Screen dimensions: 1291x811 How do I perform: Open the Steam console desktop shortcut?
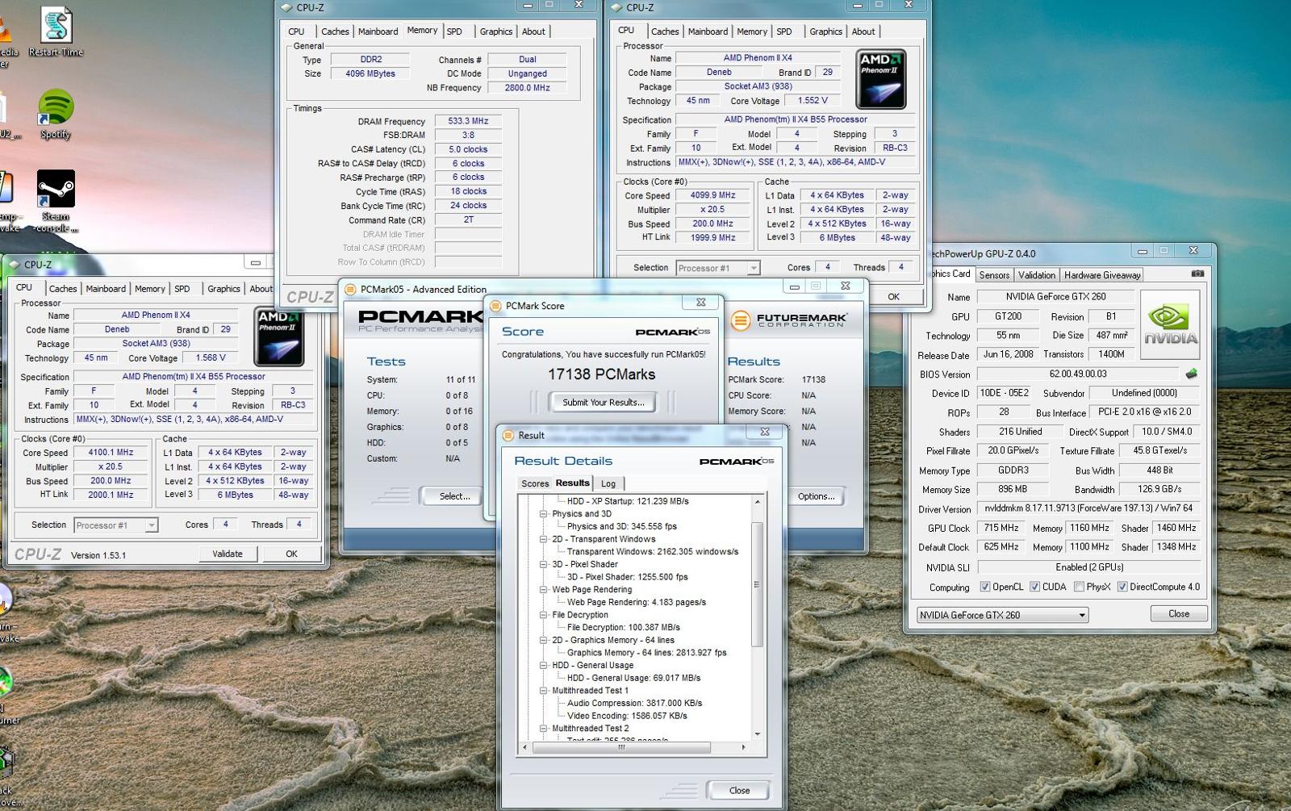click(x=56, y=201)
